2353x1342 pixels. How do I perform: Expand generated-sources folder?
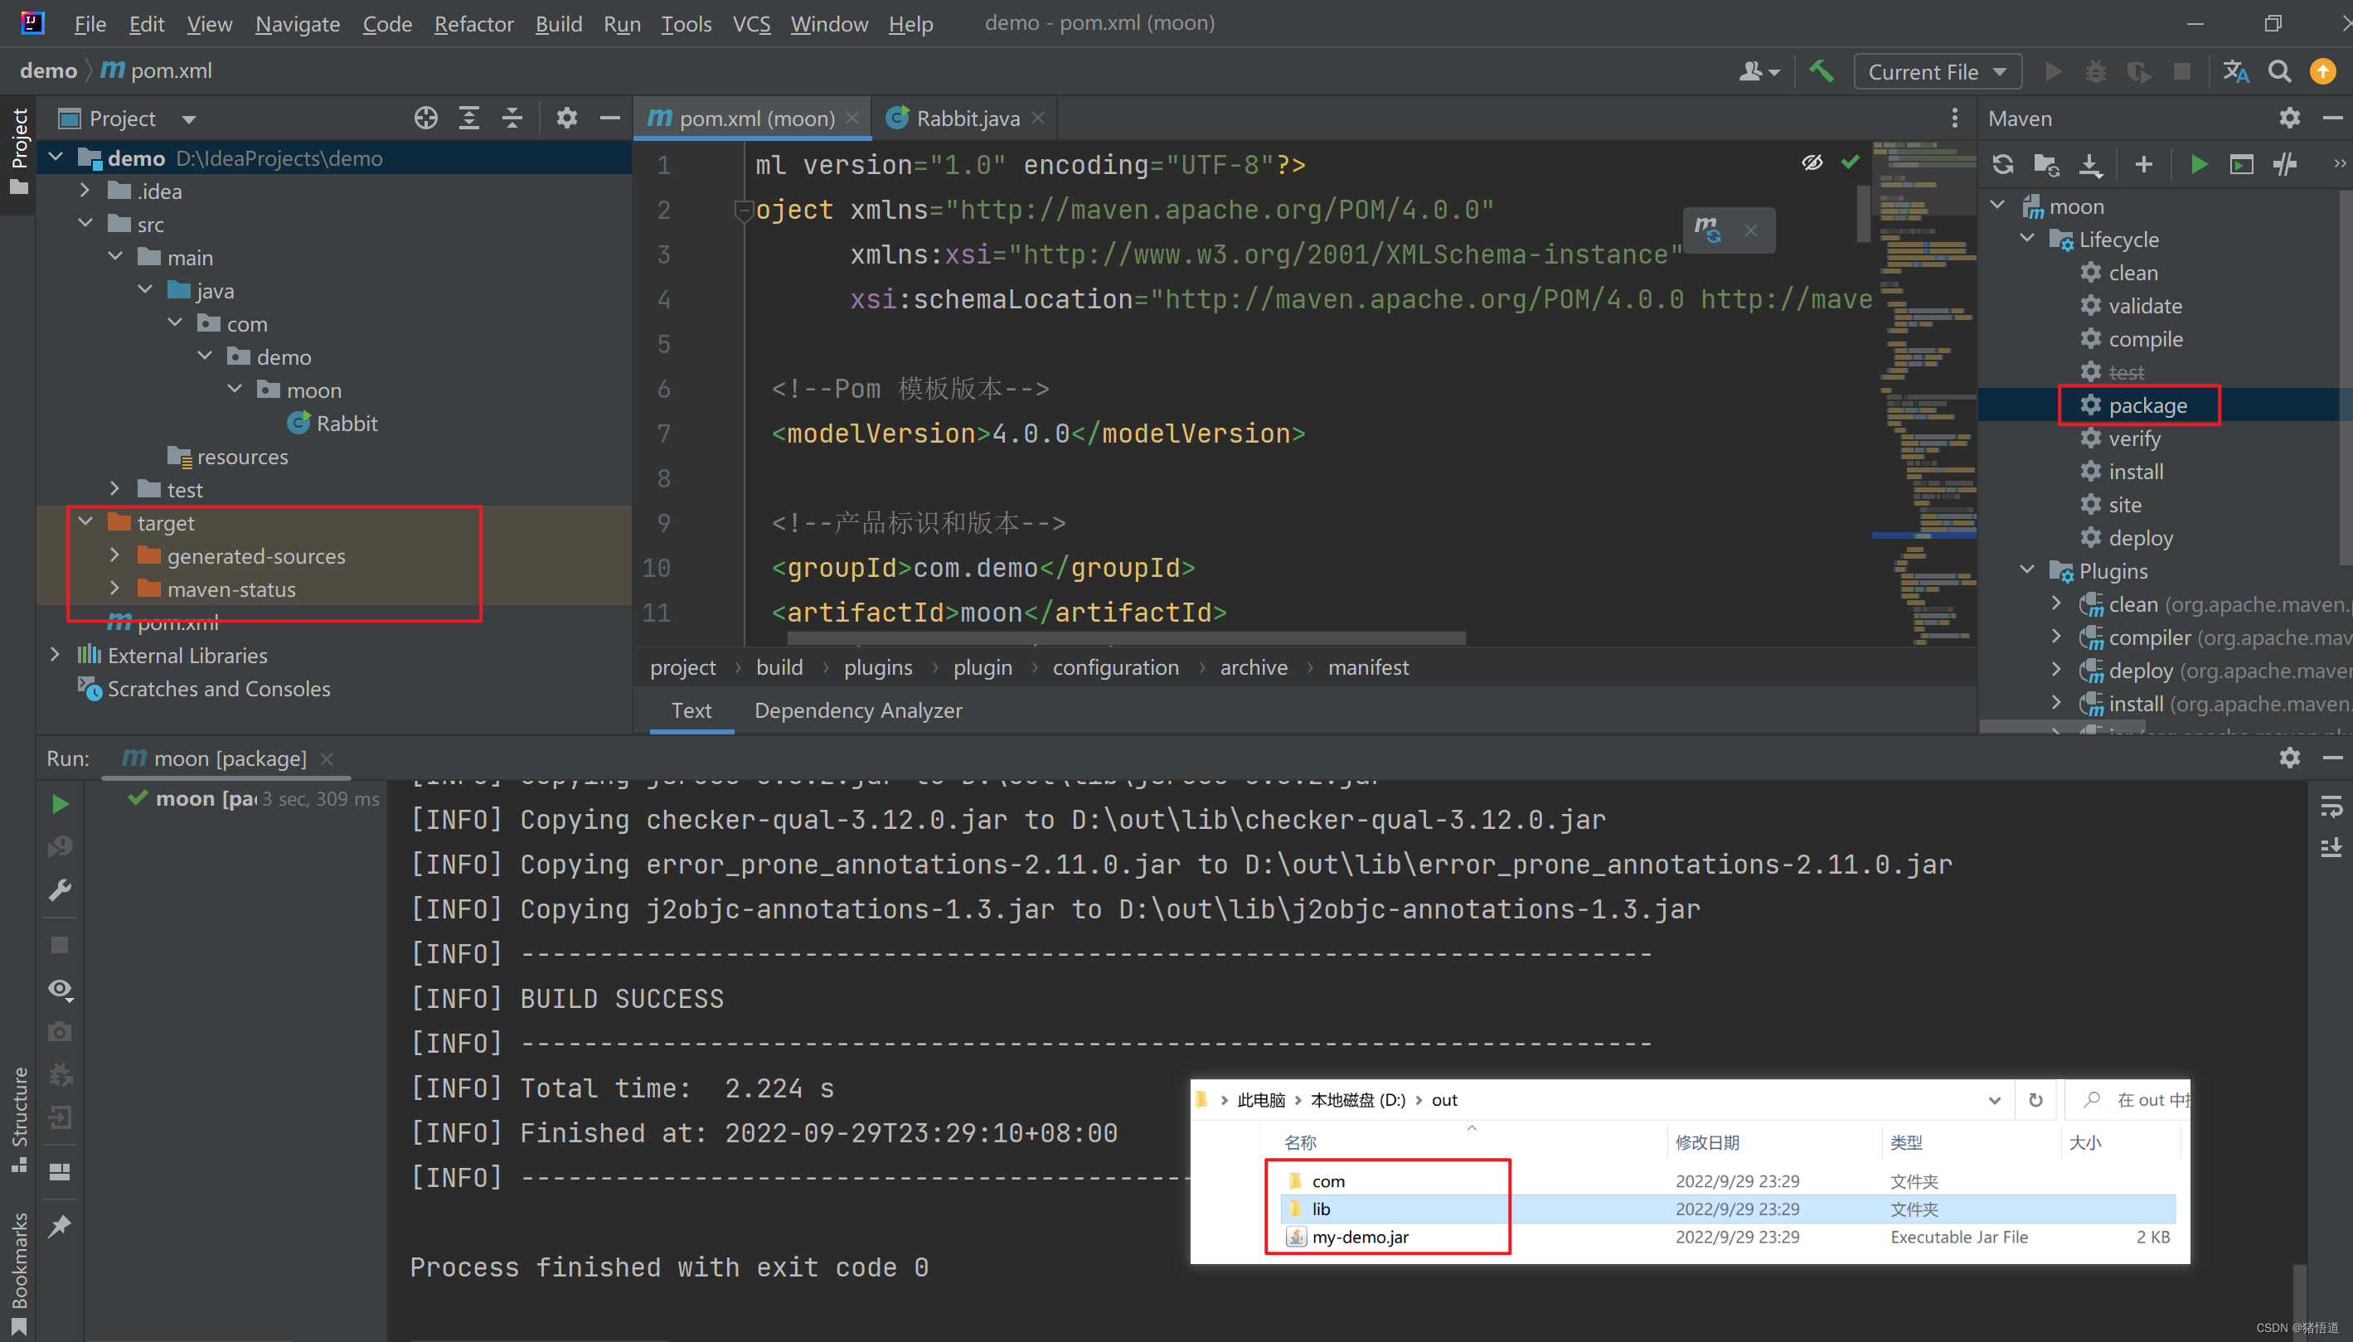[x=114, y=556]
